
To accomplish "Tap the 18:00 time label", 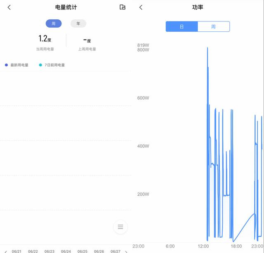I will pos(236,246).
